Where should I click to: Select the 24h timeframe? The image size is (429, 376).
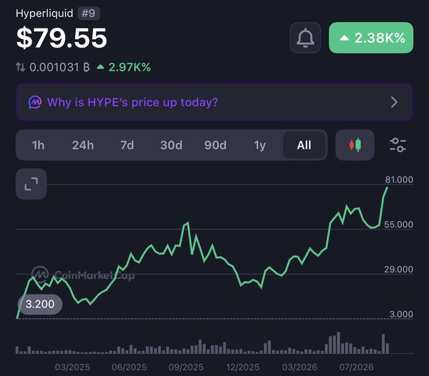(83, 145)
